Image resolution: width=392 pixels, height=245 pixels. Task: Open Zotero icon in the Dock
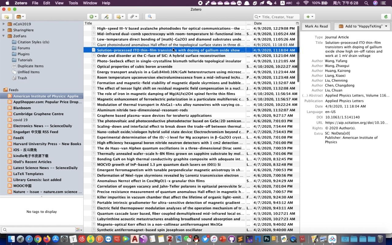(x=170, y=239)
